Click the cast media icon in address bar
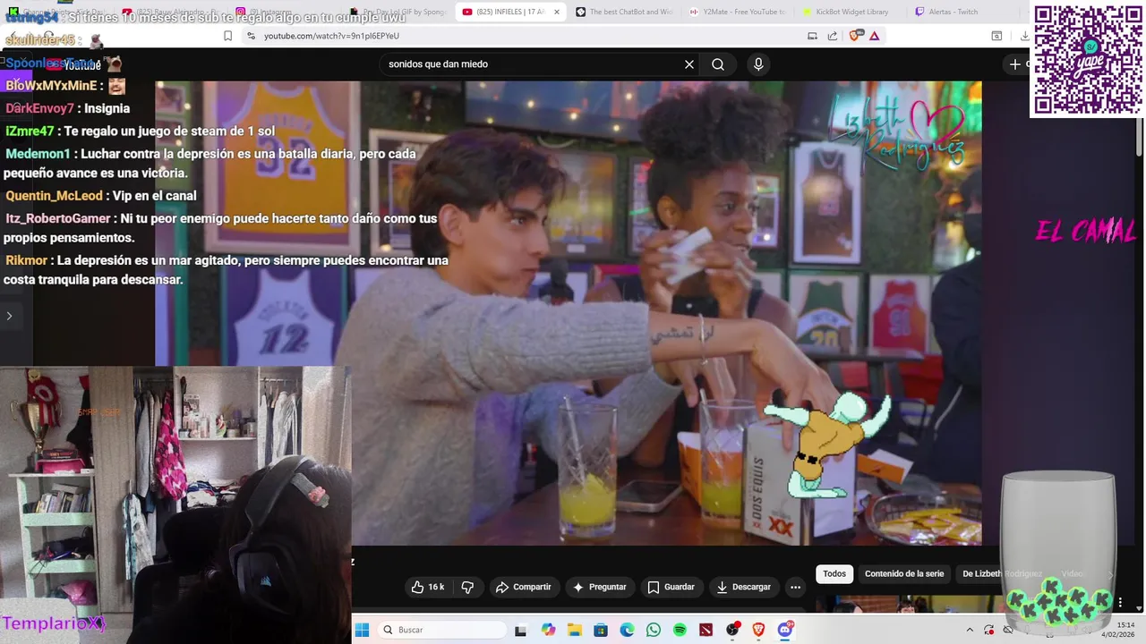Viewport: 1146px width, 644px height. coord(812,36)
